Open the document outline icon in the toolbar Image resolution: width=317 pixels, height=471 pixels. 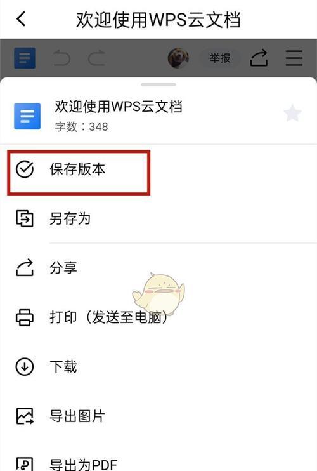click(25, 58)
